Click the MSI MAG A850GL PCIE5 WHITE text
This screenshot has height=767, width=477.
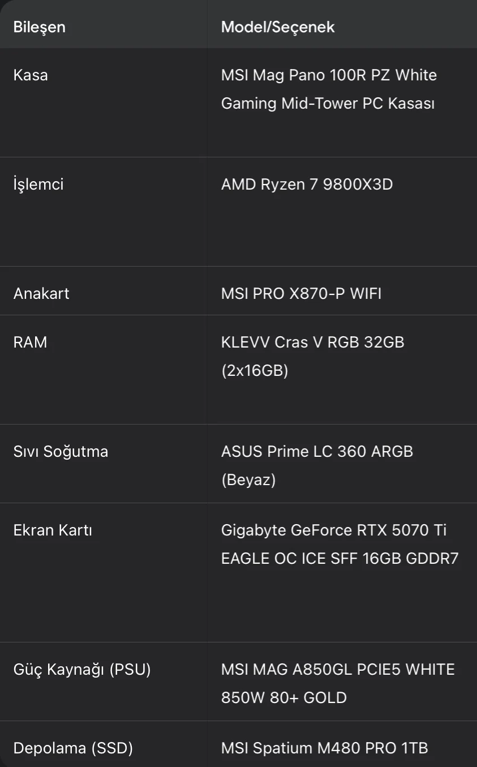pos(338,670)
